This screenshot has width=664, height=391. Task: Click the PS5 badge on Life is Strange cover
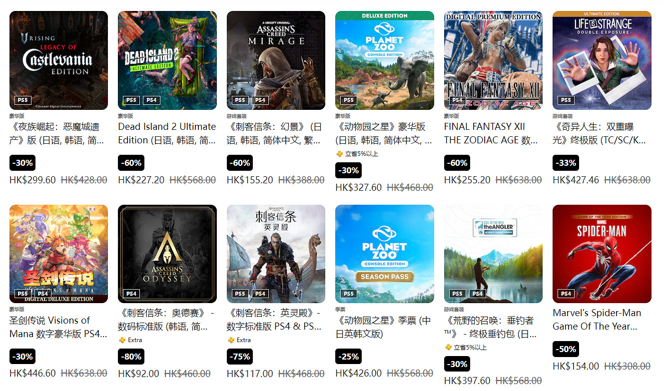tap(566, 100)
